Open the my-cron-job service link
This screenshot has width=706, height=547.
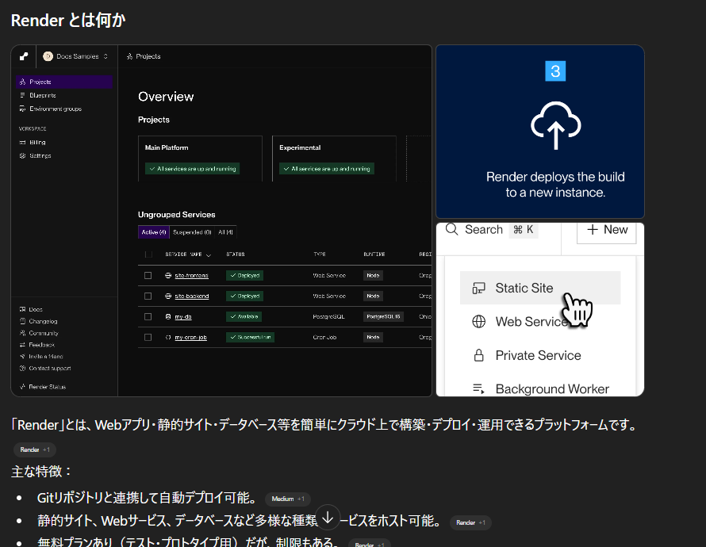[191, 338]
